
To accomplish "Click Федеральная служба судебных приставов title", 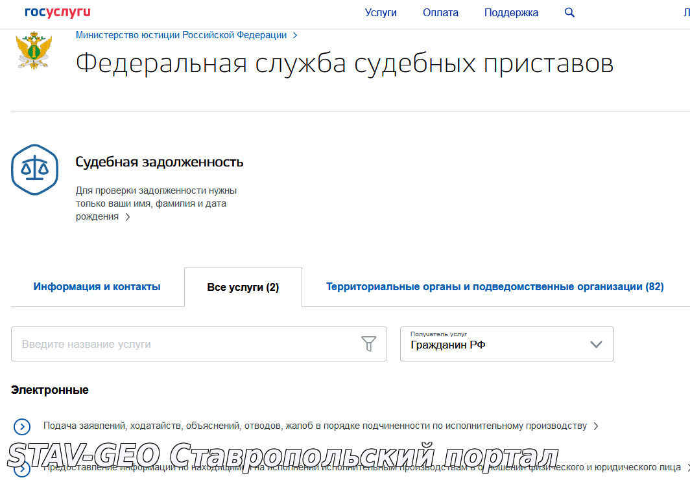I will [x=344, y=63].
